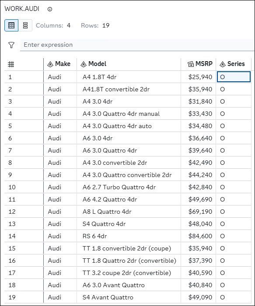Click the Make column character type icon
This screenshot has width=255, height=306.
50,64
